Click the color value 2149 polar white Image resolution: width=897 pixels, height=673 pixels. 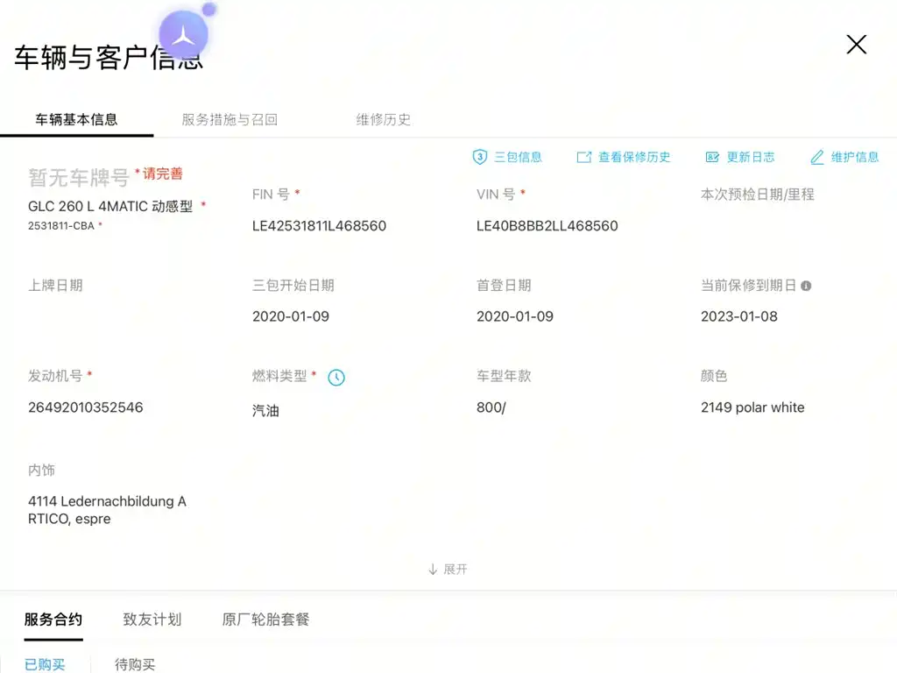pos(752,407)
